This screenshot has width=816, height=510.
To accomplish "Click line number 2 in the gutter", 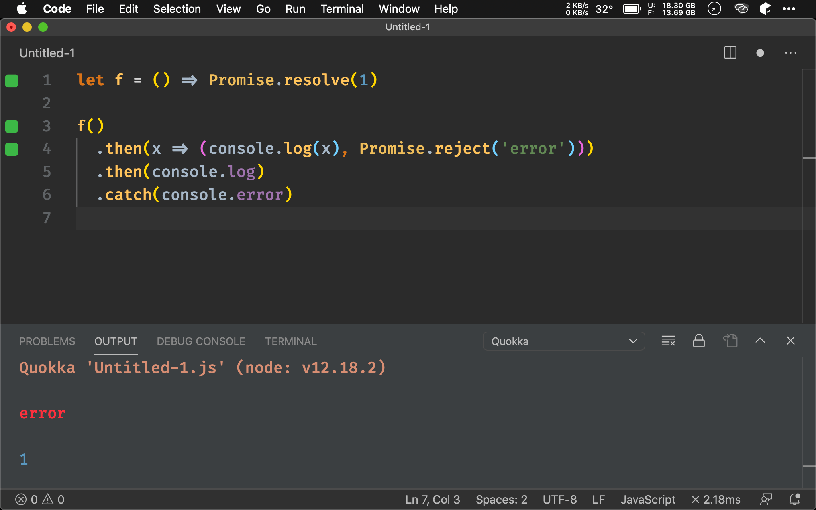I will (47, 103).
